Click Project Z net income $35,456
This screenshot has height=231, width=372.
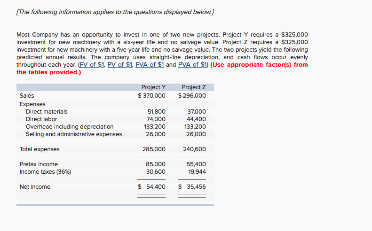pos(192,187)
